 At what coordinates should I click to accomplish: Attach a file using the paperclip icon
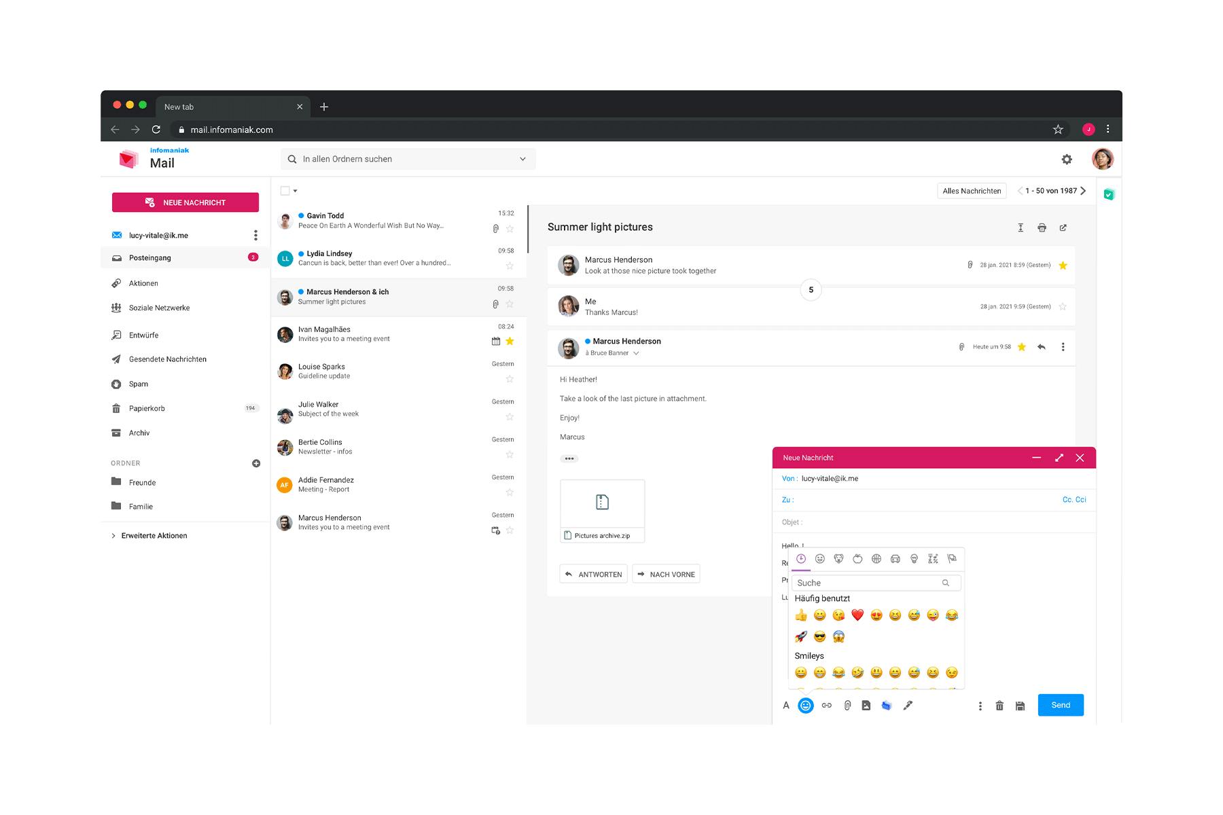pyautogui.click(x=847, y=706)
